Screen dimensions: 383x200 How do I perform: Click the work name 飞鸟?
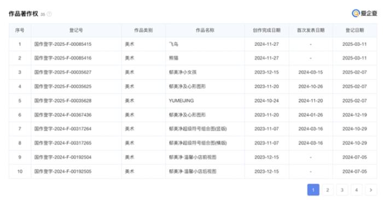pyautogui.click(x=173, y=44)
